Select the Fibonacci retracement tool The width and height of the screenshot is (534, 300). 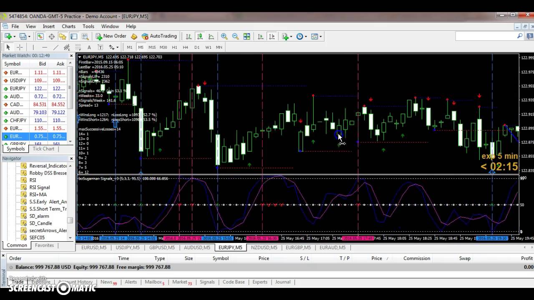[78, 47]
